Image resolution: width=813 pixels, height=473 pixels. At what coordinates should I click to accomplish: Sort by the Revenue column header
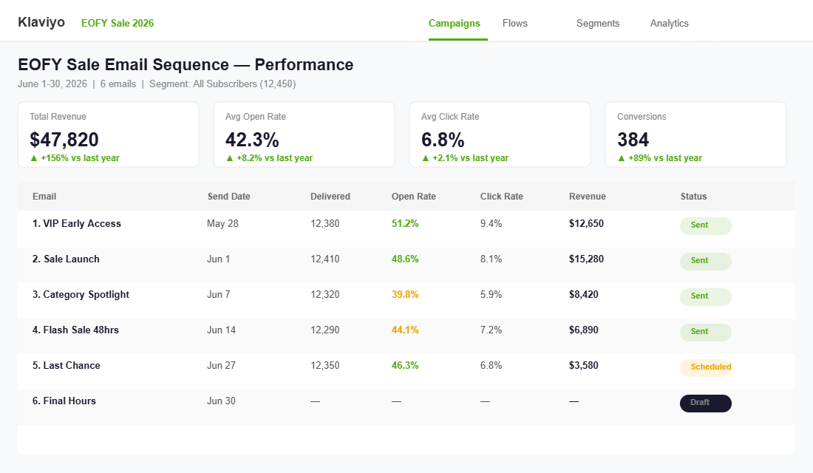click(x=587, y=196)
